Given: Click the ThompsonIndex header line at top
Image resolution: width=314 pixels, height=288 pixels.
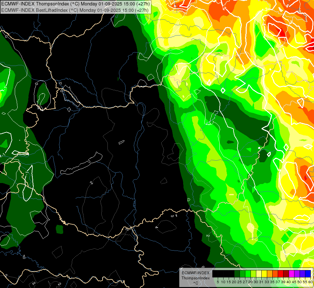Looking at the screenshot, I should (75, 4).
